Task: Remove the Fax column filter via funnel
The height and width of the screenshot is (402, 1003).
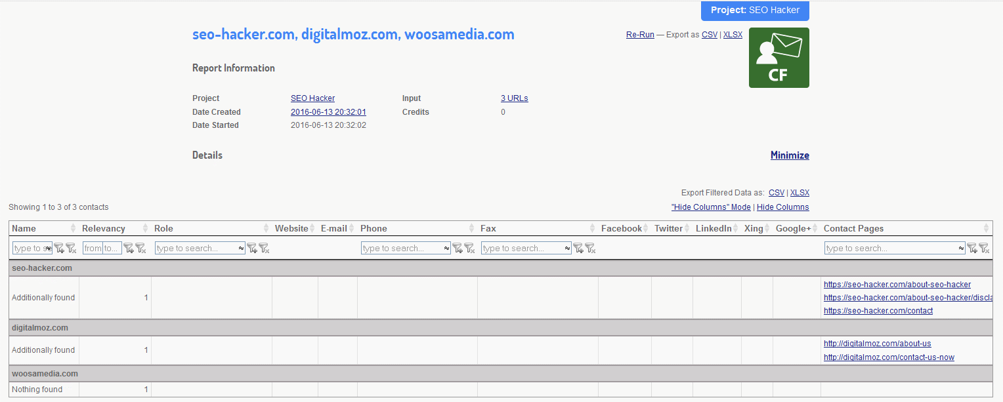Action: tap(590, 248)
